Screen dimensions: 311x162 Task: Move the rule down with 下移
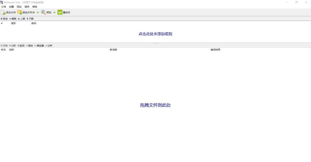[x=30, y=19]
